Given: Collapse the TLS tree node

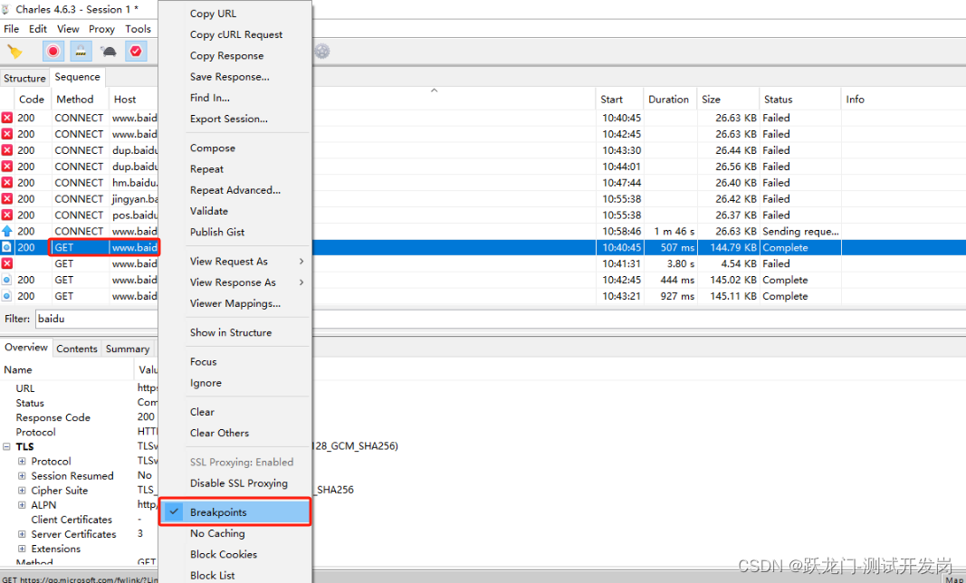Looking at the screenshot, I should [6, 447].
